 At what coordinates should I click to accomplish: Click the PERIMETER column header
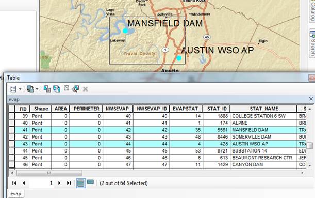tap(86, 109)
